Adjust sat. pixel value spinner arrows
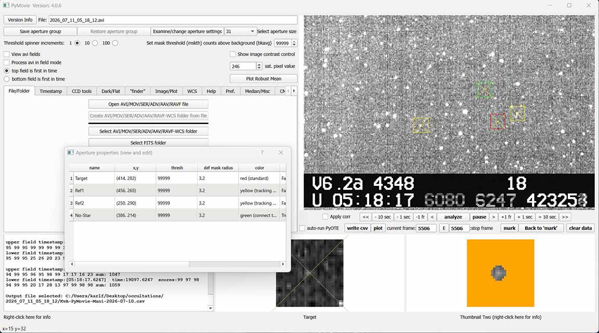 [x=259, y=66]
